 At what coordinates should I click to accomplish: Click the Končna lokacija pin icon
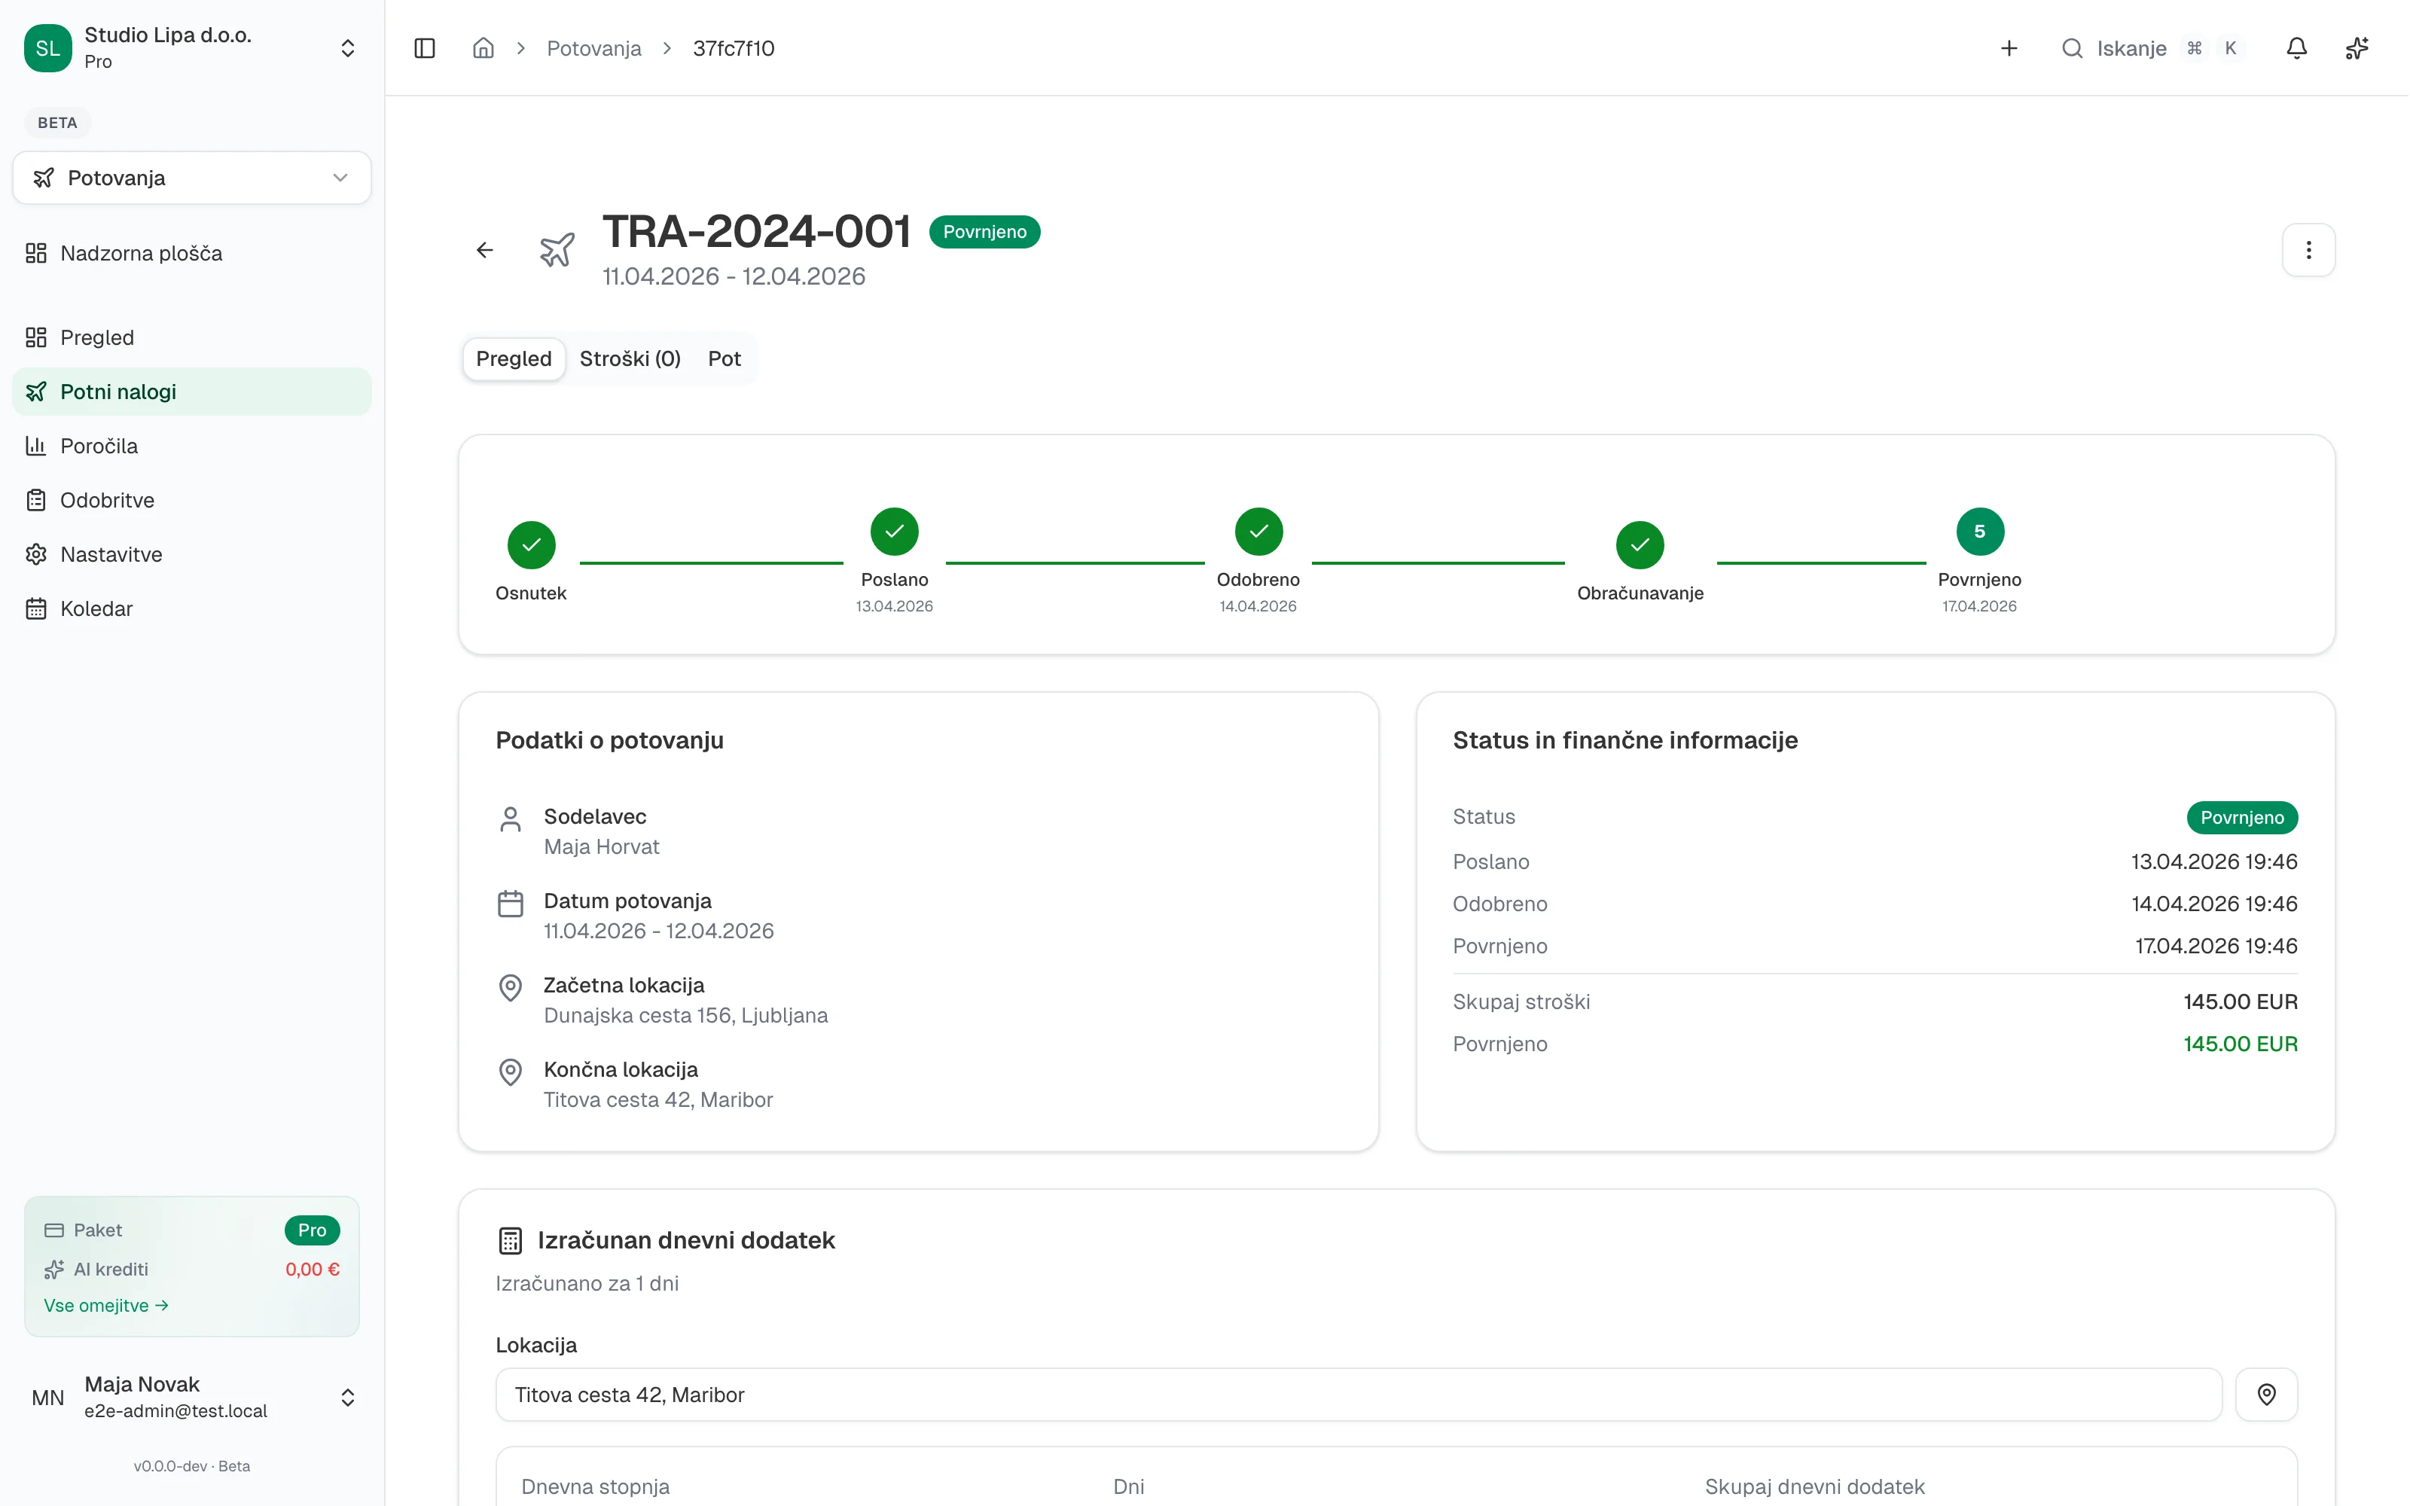[x=510, y=1073]
